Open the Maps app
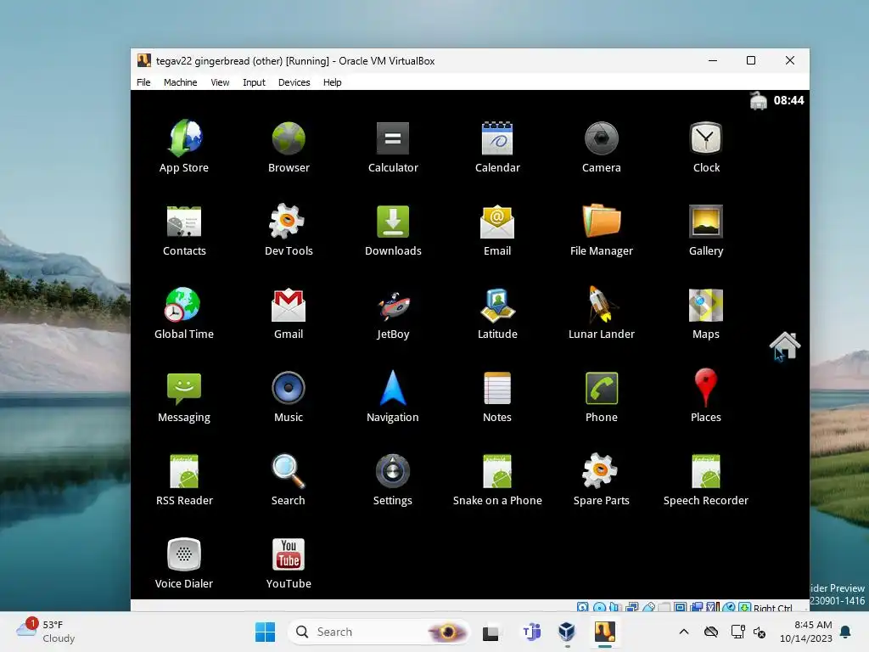 (705, 312)
